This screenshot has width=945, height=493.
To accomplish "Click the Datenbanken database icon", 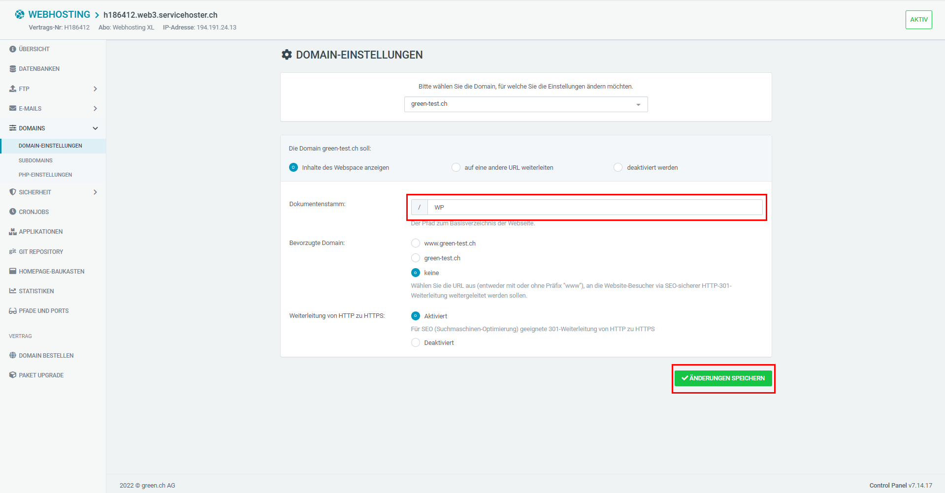I will point(12,68).
